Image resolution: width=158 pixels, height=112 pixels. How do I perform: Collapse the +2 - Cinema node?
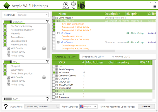(x=58, y=42)
